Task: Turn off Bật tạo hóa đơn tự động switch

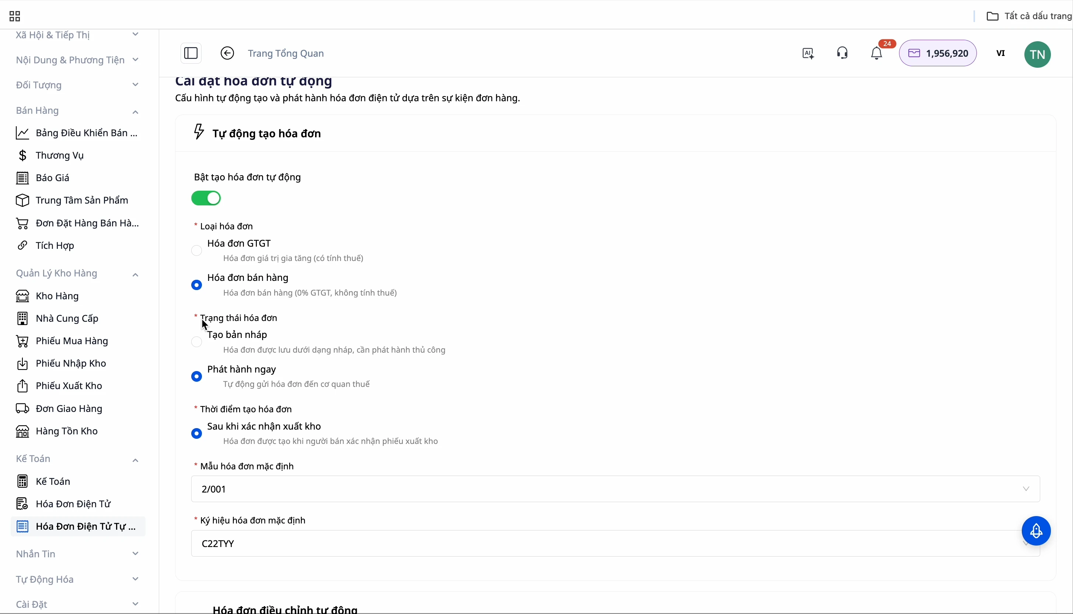Action: pyautogui.click(x=206, y=198)
